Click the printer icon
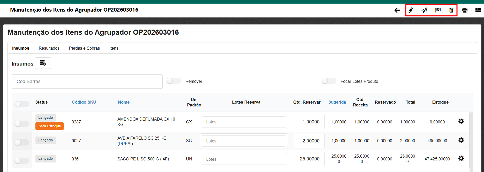484x172 pixels. (465, 10)
